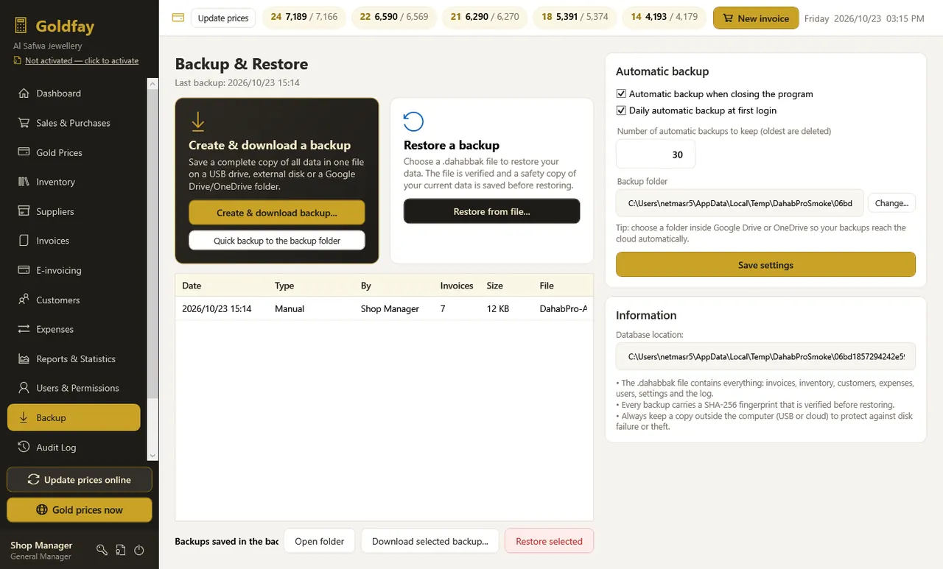The image size is (943, 569).
Task: Select the 21 karat price chip
Action: (485, 18)
